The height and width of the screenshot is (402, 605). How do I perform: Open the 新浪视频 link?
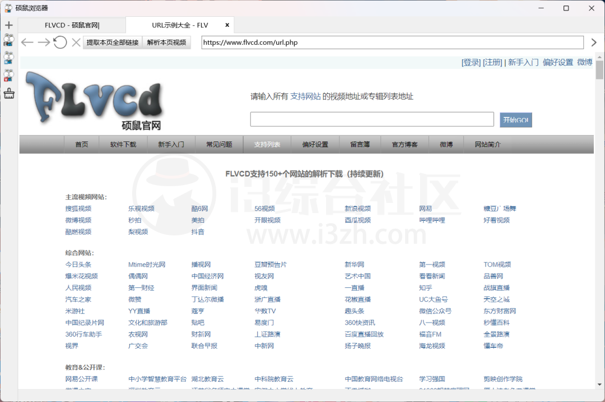pyautogui.click(x=357, y=209)
